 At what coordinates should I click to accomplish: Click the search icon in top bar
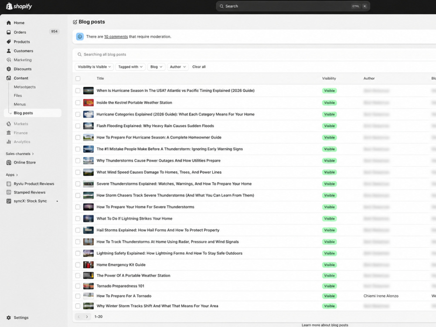click(x=221, y=6)
